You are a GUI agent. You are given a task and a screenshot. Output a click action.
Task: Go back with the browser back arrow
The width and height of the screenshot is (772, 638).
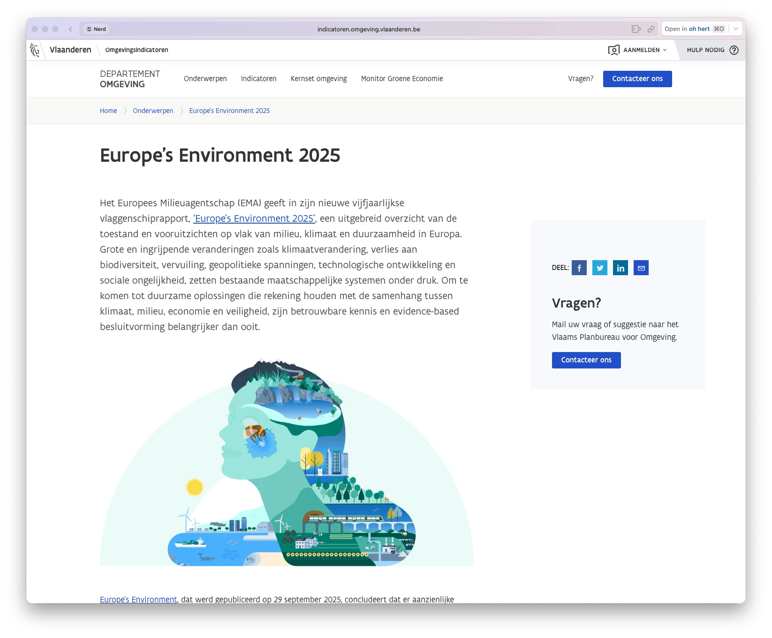click(70, 29)
